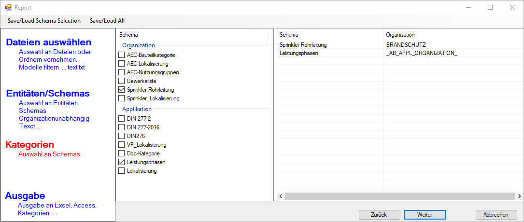Viewport: 524px width, 222px height.
Task: Check the DIN 277-2 schema
Action: (x=121, y=119)
